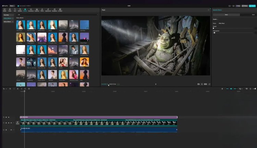Switch to the Basic tab in Special effects
The image size is (257, 148).
click(x=226, y=15)
